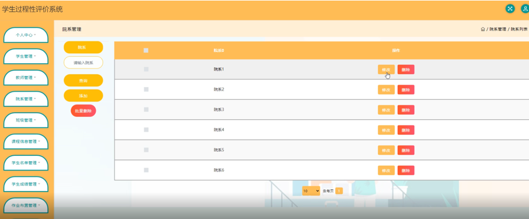Screen dimensions: 529x219
Task: Click the fullscreen icon in top header
Action: click(x=510, y=9)
